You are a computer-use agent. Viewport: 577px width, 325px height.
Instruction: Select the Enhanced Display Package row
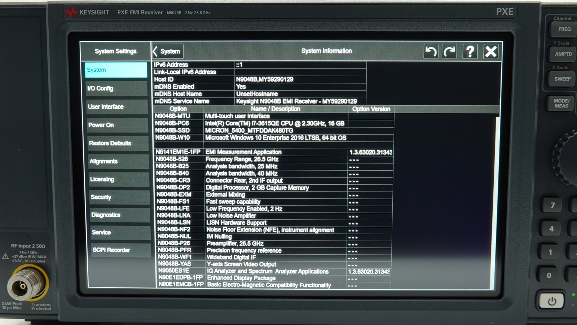pyautogui.click(x=274, y=278)
